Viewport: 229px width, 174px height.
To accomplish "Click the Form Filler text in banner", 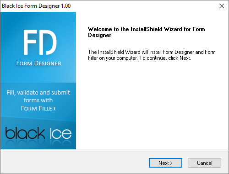I will tap(38, 108).
